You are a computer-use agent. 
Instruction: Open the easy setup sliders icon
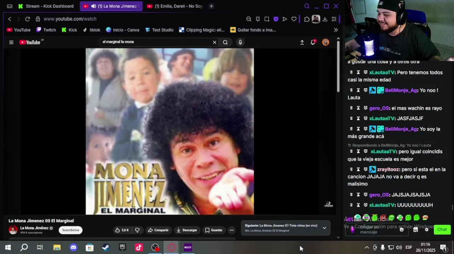click(x=334, y=19)
